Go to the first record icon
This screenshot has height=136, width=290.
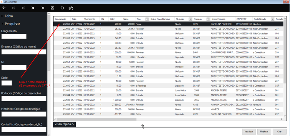point(14,8)
